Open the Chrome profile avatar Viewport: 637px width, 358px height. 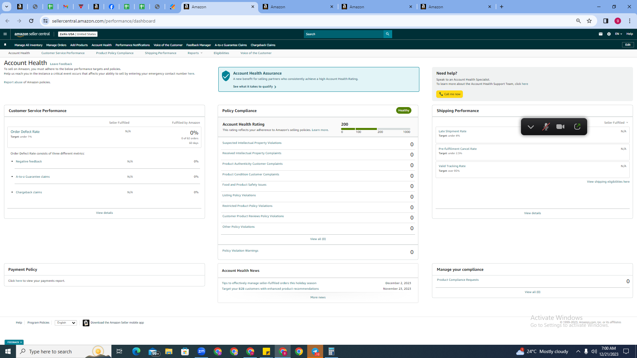click(618, 21)
